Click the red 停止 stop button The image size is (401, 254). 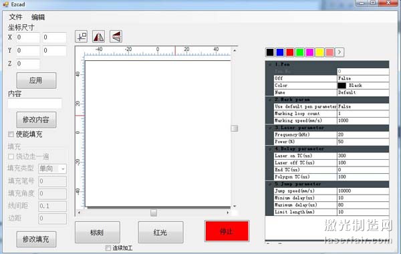pos(227,231)
